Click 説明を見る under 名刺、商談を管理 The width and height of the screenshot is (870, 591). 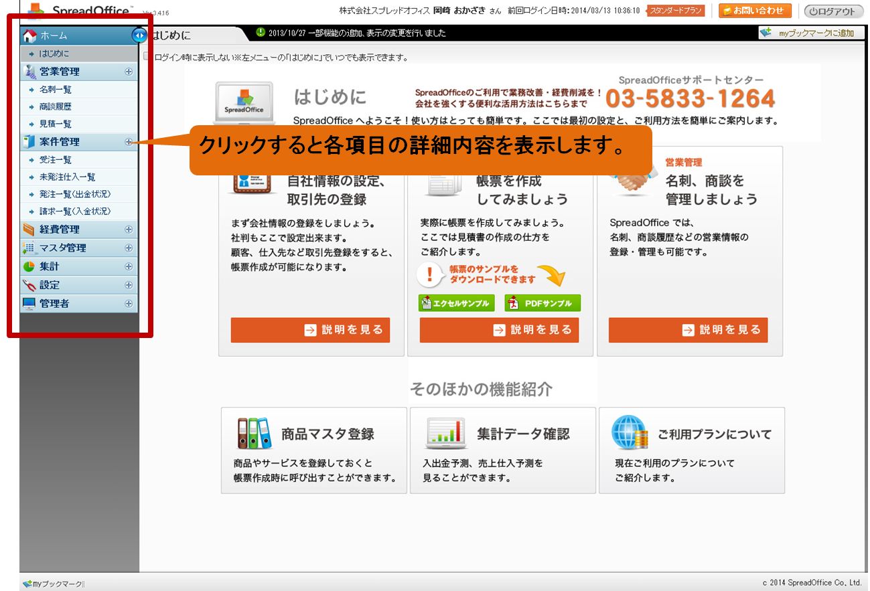pyautogui.click(x=688, y=330)
